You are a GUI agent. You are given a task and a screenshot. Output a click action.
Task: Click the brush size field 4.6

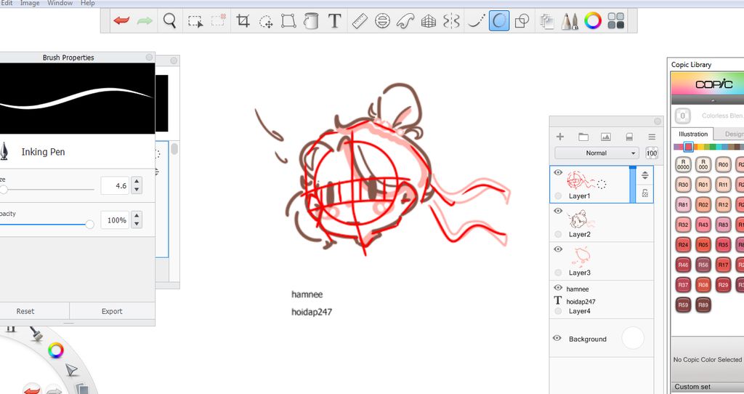(x=116, y=185)
